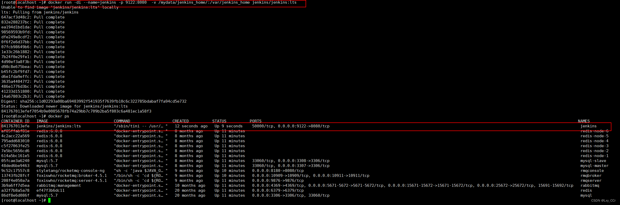Viewport: 620px width, 205px height.
Task: Click the NAMES column header
Action: [x=584, y=121]
